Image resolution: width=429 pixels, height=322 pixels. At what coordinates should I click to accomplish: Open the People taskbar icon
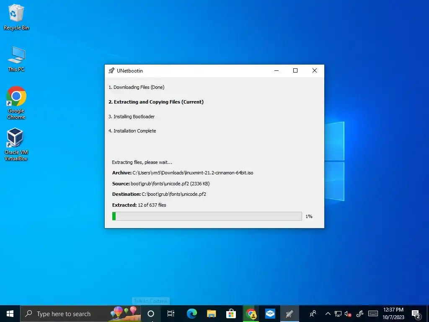(313, 314)
